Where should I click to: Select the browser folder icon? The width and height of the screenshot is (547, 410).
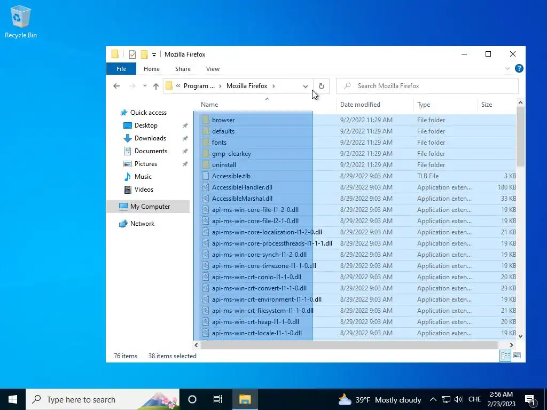pyautogui.click(x=206, y=120)
